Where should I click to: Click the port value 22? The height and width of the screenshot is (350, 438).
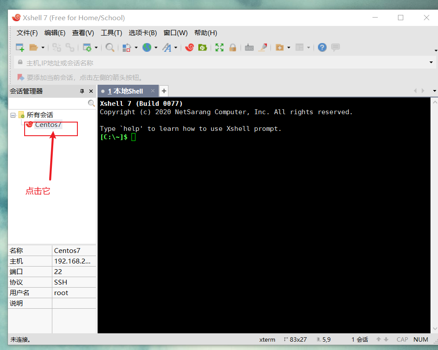[58, 272]
